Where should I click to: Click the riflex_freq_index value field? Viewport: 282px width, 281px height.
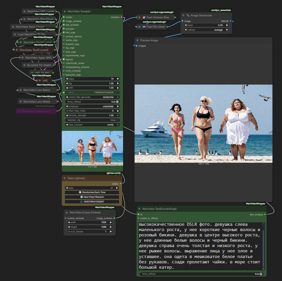click(x=92, y=111)
